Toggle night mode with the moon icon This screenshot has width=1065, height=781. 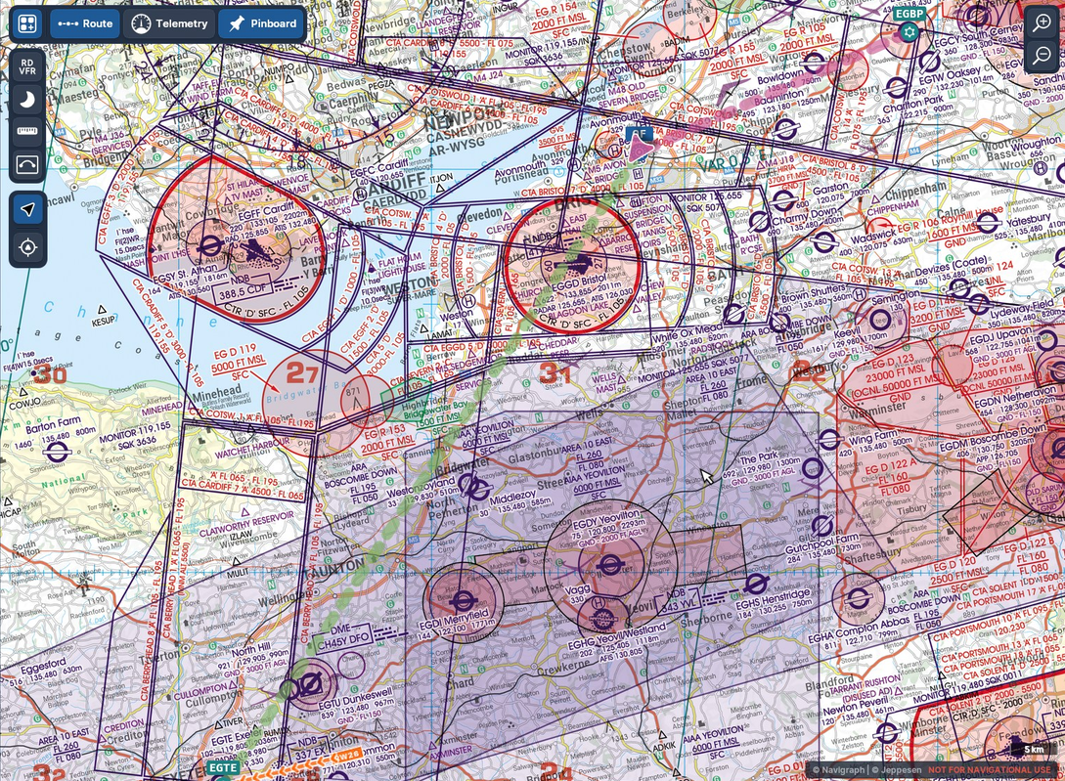point(27,100)
